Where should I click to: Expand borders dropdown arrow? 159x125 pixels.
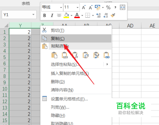(x=93, y=16)
